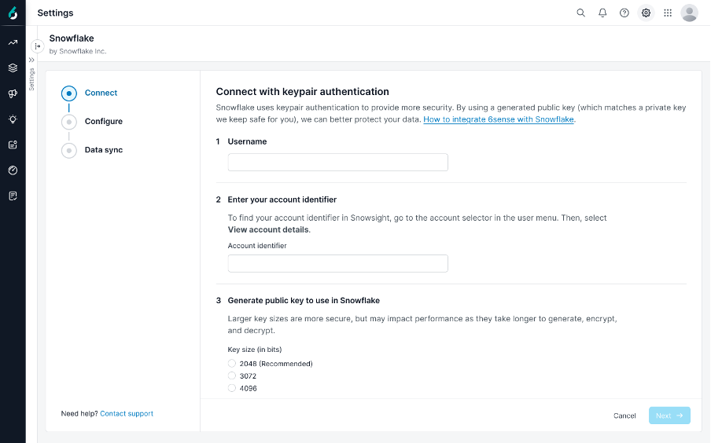Viewport: 711px width, 443px height.
Task: Click the Contact support link
Action: pos(127,414)
